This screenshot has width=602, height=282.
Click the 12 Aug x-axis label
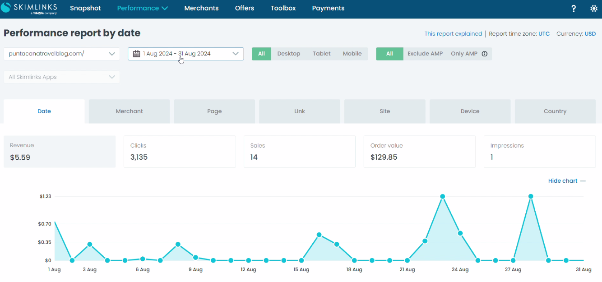click(249, 270)
